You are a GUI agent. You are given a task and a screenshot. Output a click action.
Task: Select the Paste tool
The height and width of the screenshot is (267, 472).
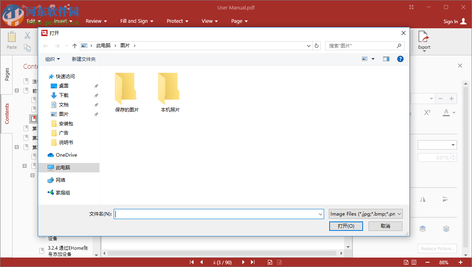(x=11, y=39)
